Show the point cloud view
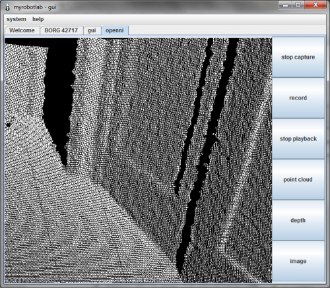Image resolution: width=330 pixels, height=288 pixels. [298, 179]
